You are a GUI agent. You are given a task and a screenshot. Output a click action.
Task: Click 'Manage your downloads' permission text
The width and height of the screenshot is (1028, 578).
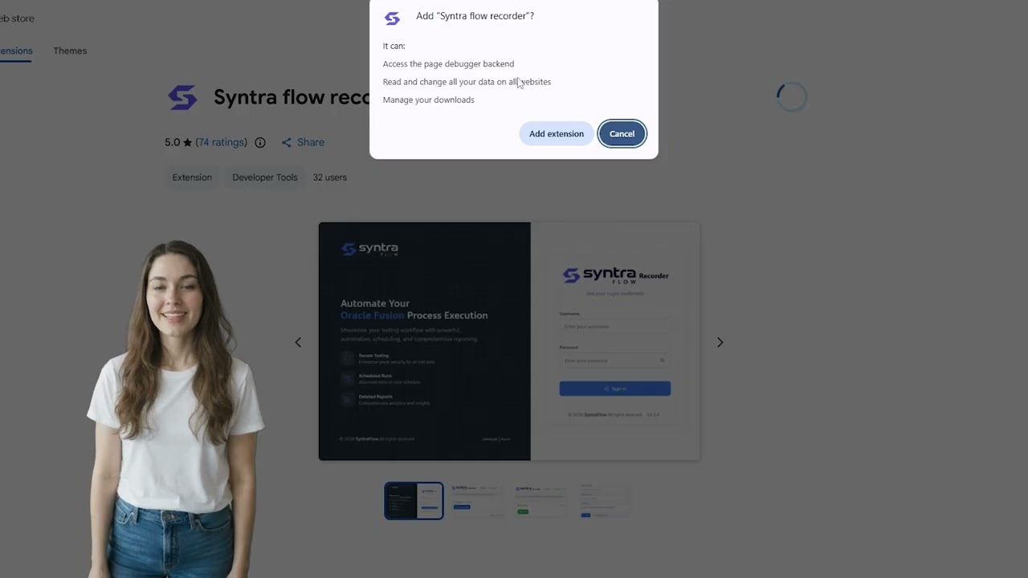click(x=429, y=100)
